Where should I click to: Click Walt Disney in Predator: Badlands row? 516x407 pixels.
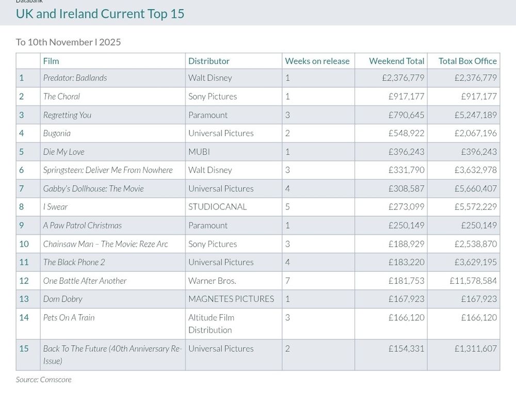[x=210, y=78]
